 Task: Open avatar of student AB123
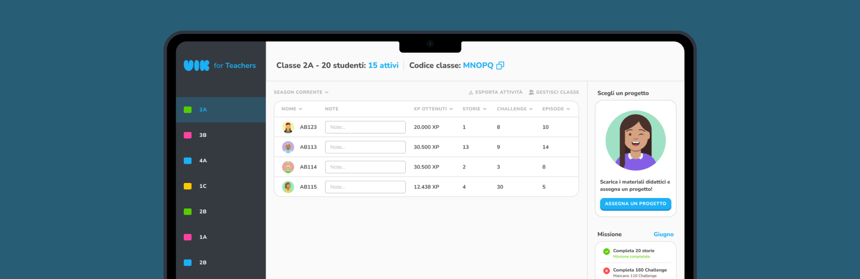pos(288,127)
